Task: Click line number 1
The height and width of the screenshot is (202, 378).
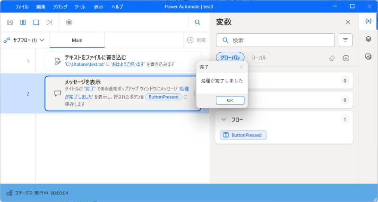Action: (28, 62)
